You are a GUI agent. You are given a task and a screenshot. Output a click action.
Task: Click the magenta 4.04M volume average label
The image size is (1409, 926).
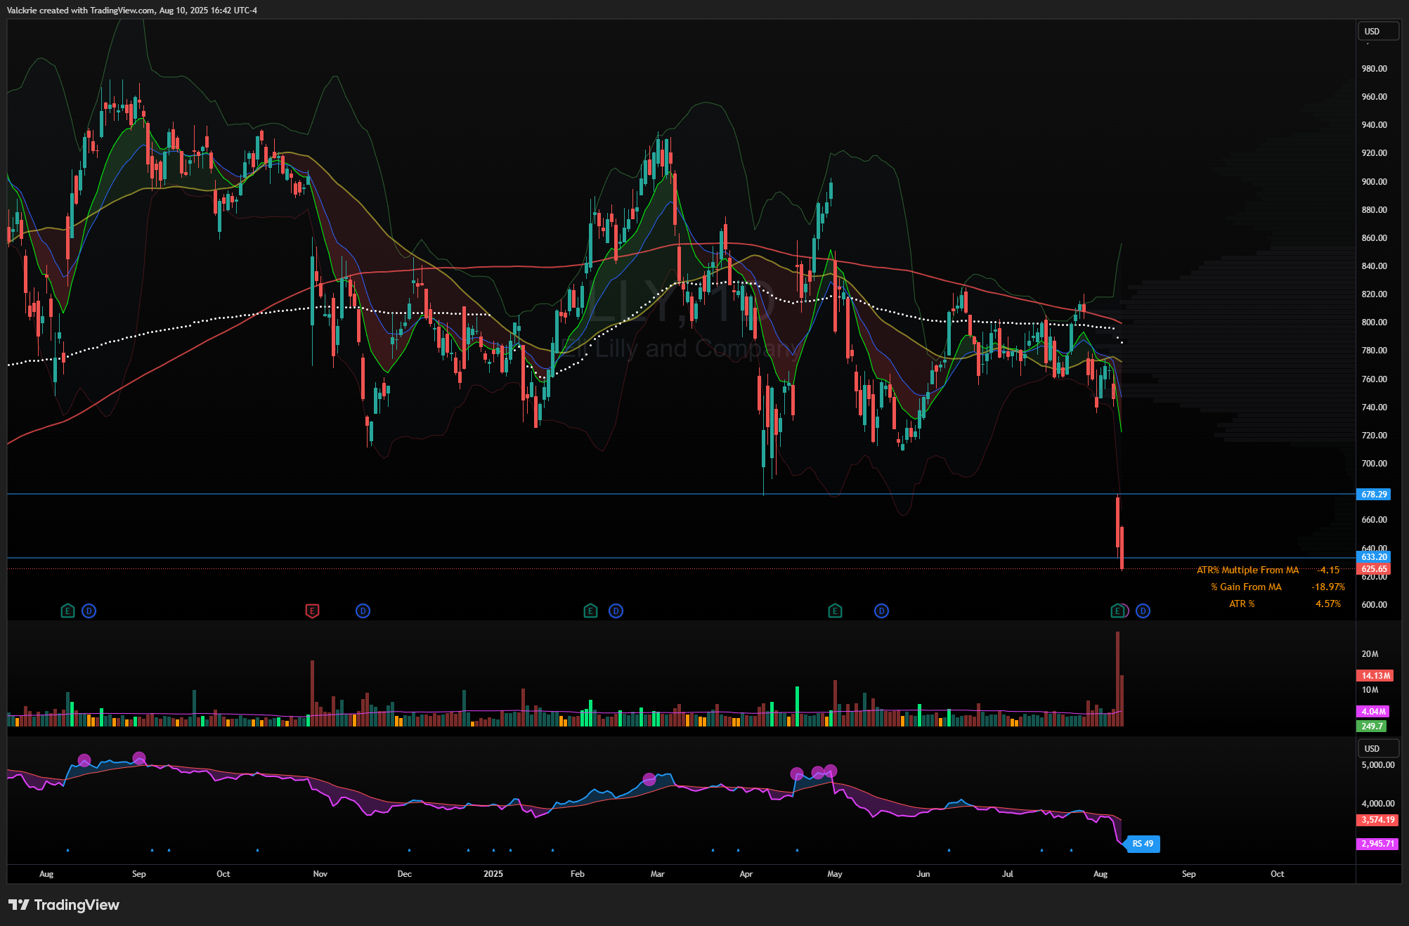point(1373,711)
